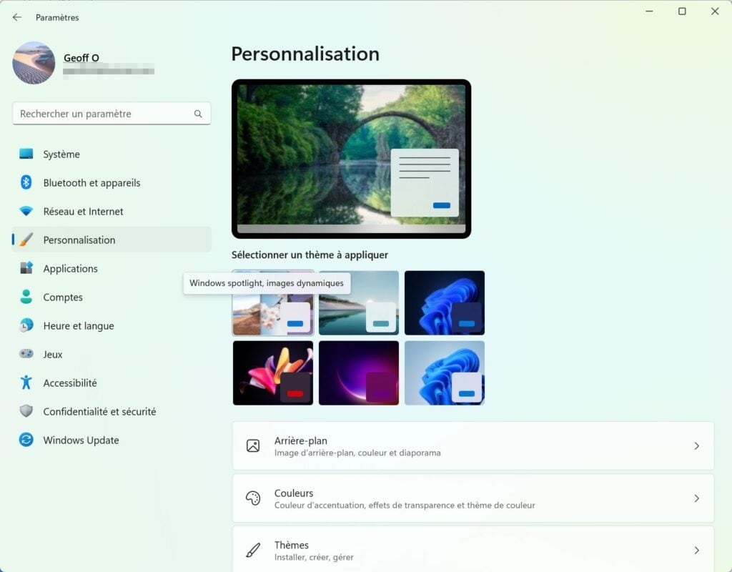732x572 pixels.
Task: Expand the Arrière-plan row chevron
Action: (x=696, y=446)
